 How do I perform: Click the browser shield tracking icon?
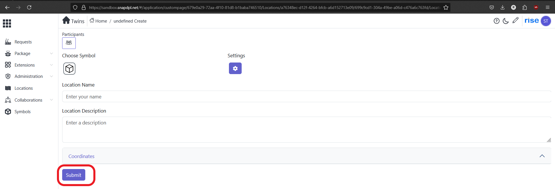click(x=75, y=8)
